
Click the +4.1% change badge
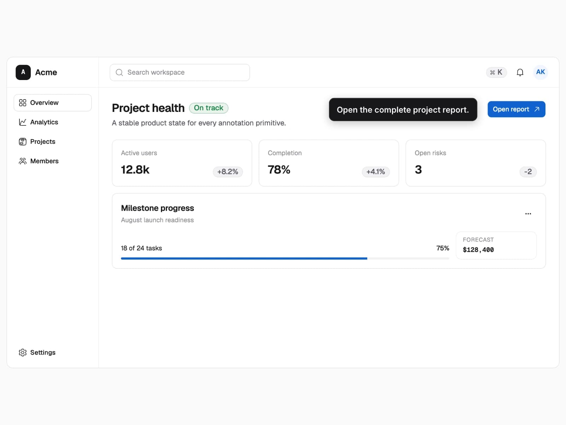tap(376, 172)
